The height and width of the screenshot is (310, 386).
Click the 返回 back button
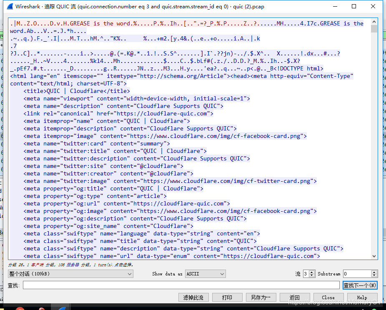[294, 297]
